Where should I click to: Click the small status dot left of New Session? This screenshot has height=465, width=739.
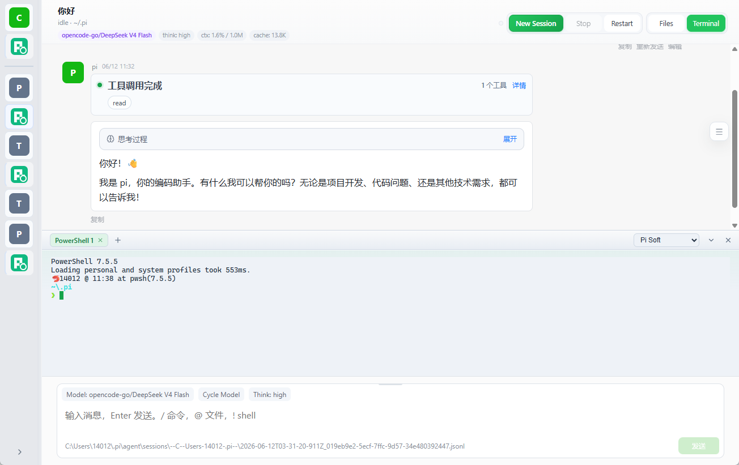[x=500, y=23]
